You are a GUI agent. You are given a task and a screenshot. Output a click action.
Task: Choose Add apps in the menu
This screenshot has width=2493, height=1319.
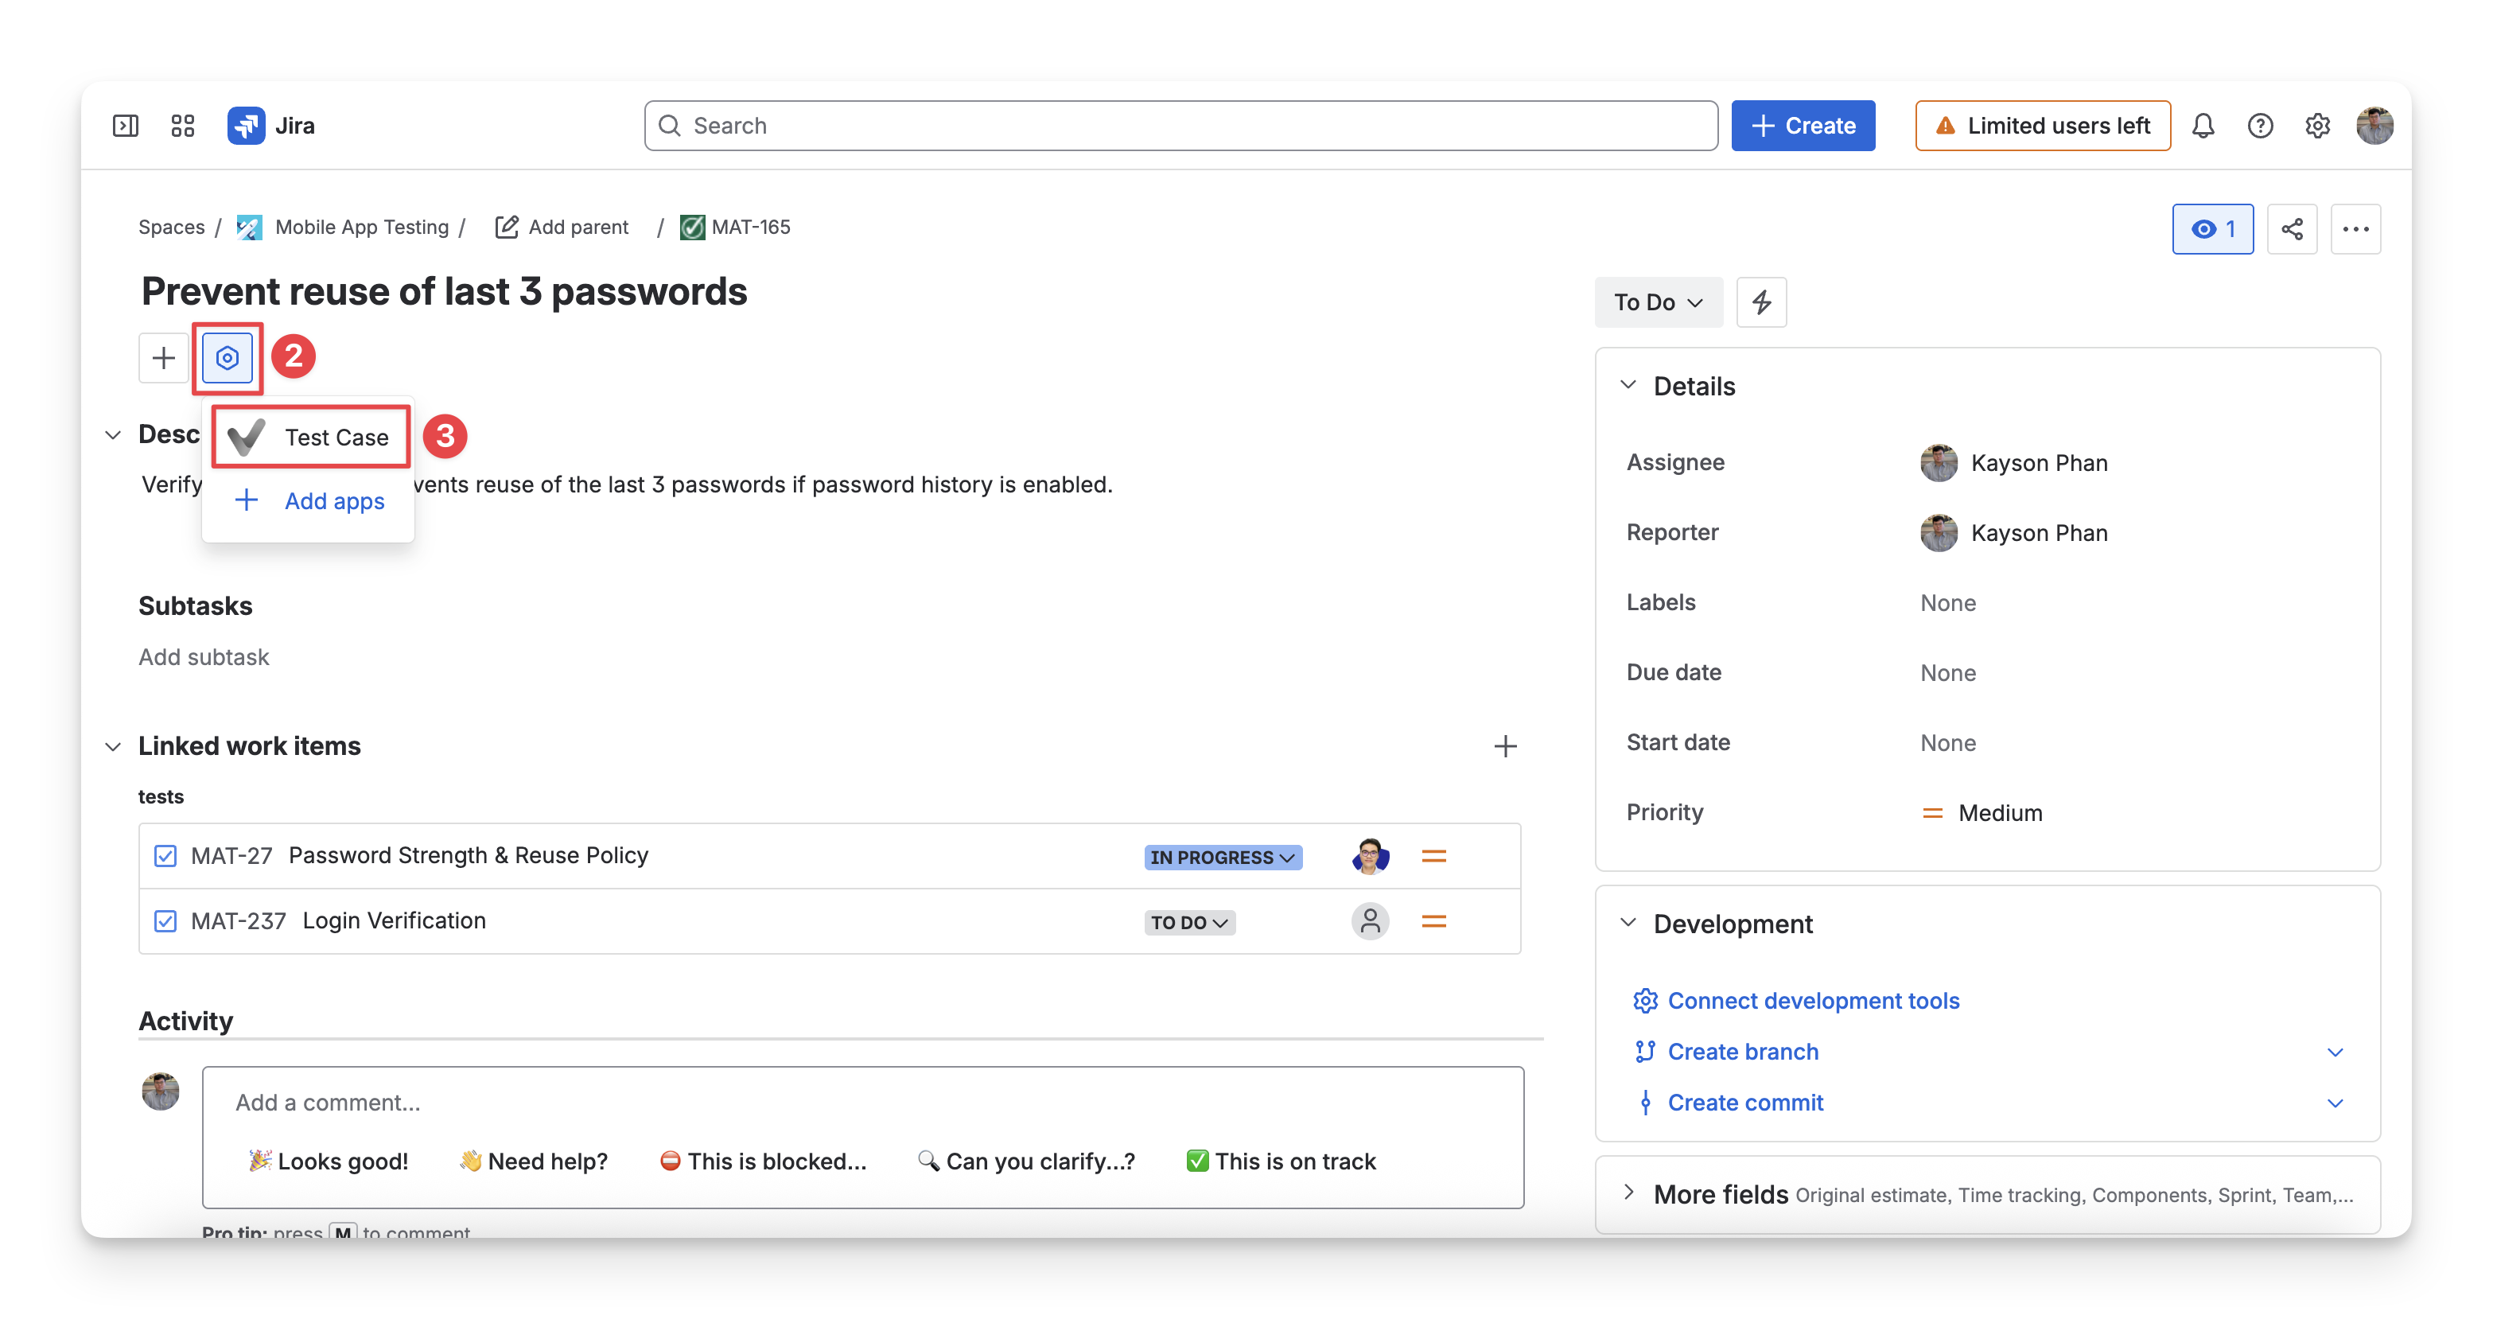pos(309,501)
